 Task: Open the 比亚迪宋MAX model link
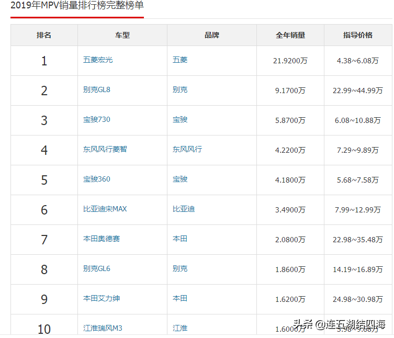coord(105,209)
